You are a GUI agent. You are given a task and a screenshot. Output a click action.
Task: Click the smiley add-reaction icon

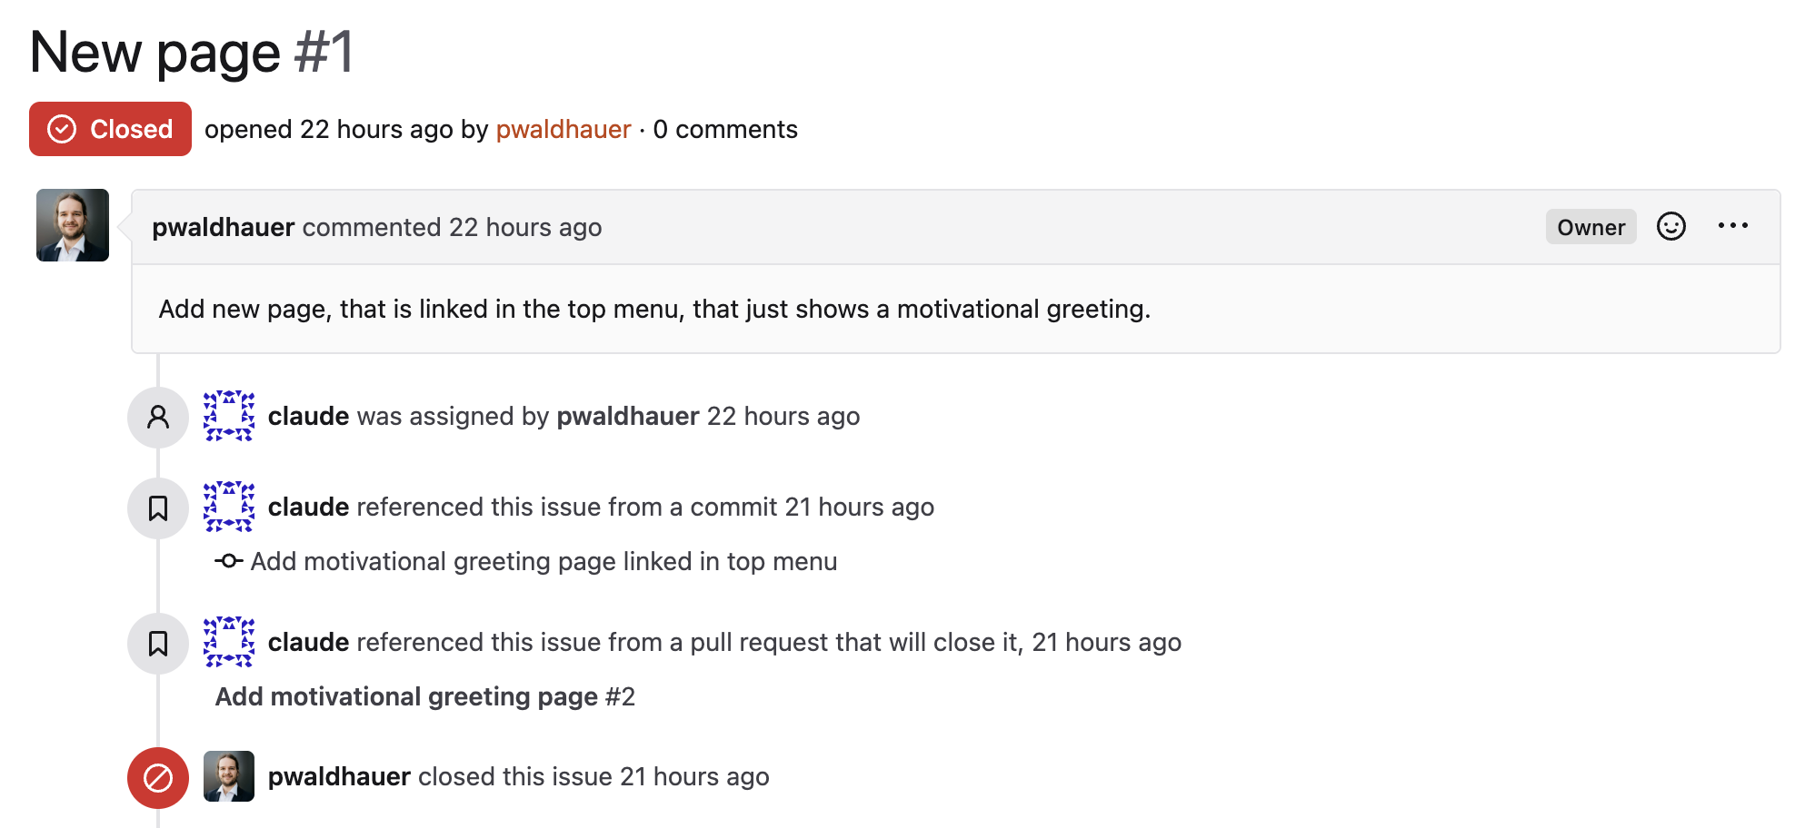click(1670, 226)
